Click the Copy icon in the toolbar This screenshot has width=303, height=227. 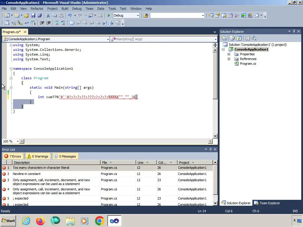(x=54, y=15)
